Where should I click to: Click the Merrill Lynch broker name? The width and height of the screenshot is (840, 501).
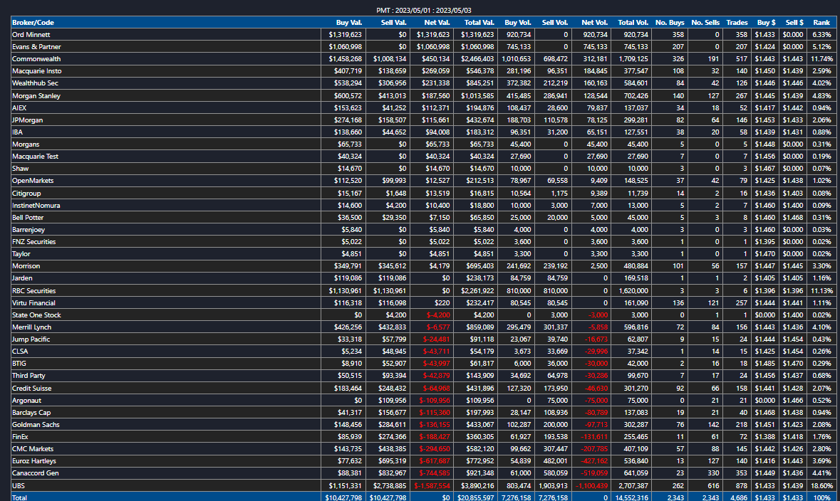pos(32,327)
